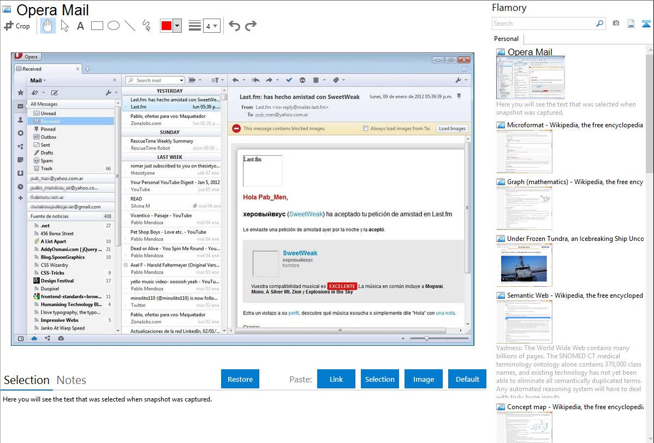The height and width of the screenshot is (443, 654).
Task: Select the Outbox folder
Action: [71, 137]
